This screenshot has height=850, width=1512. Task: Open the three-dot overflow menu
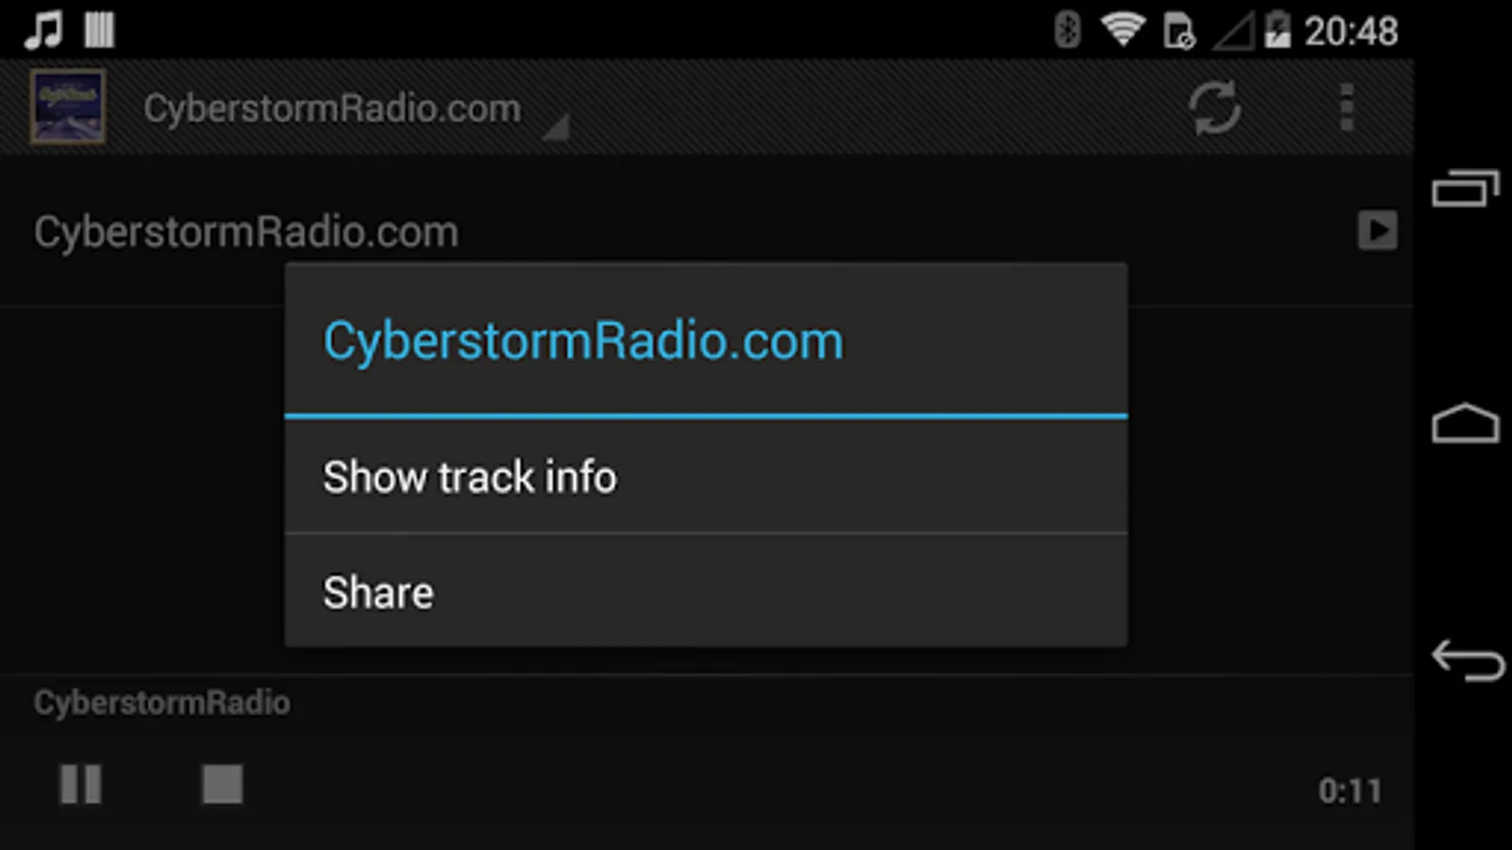pos(1347,108)
